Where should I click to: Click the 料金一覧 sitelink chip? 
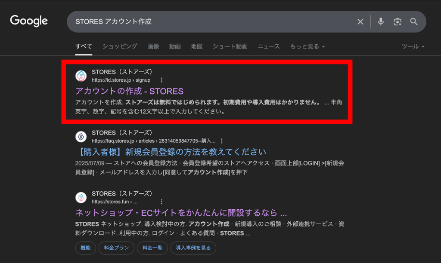(152, 248)
